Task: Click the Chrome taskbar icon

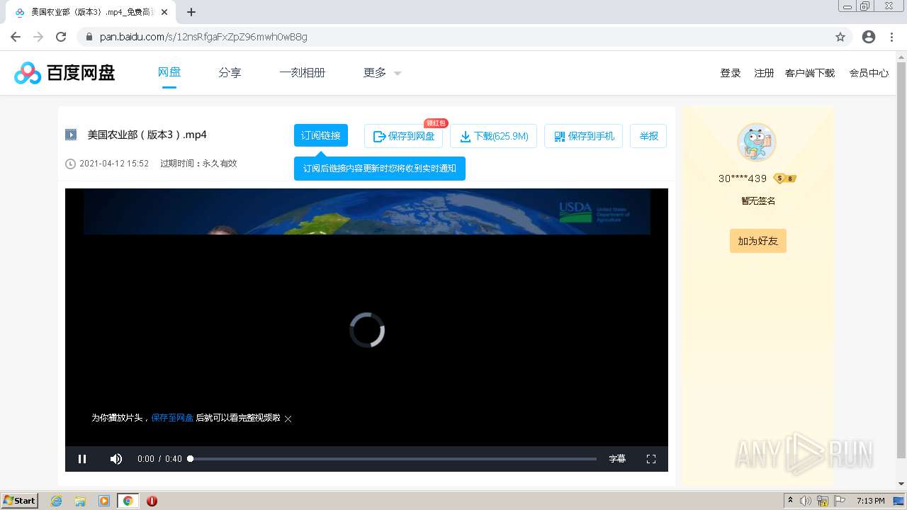Action: pos(128,501)
